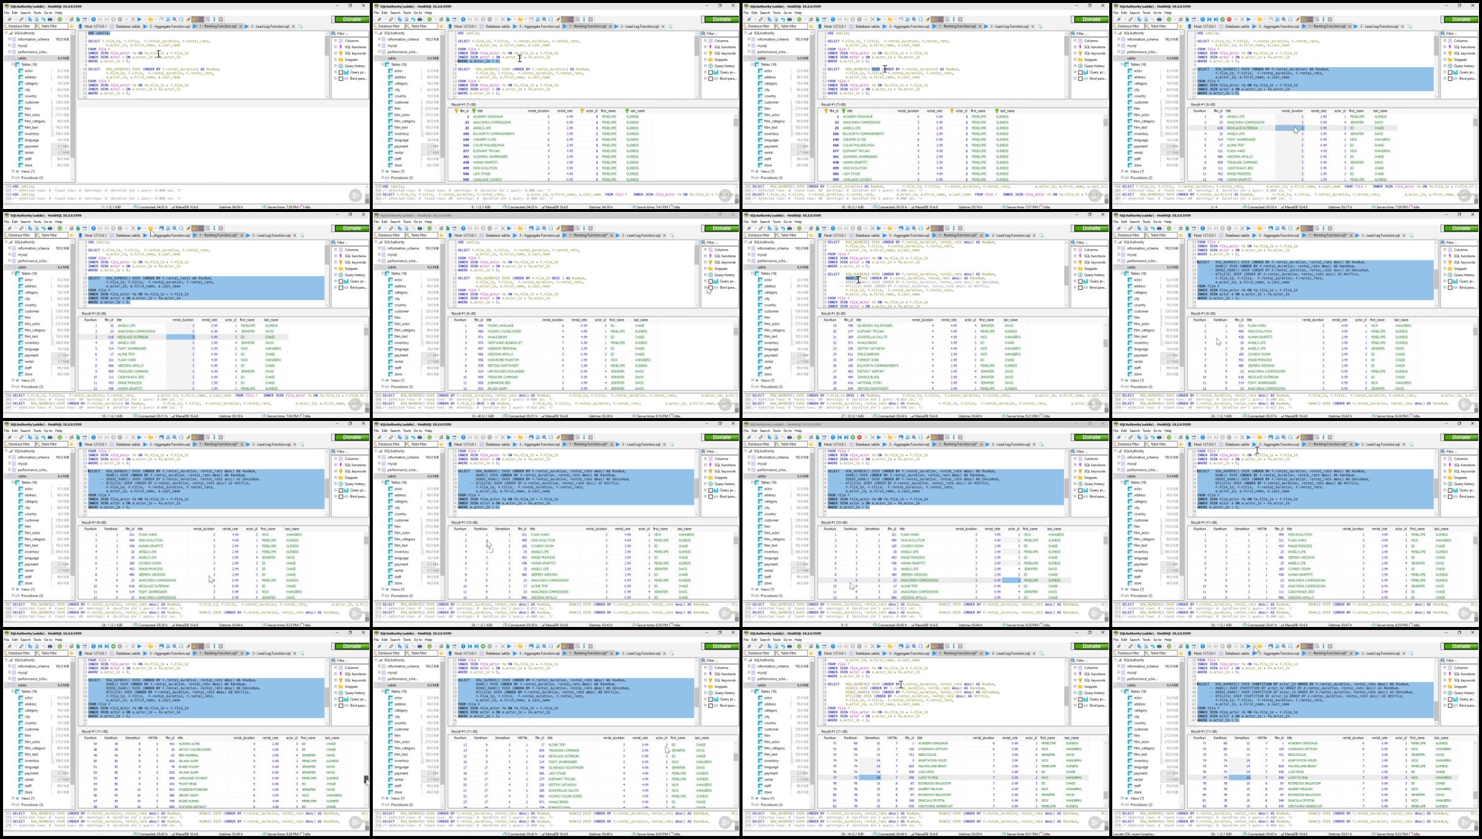Image resolution: width=1482 pixels, height=839 pixels.
Task: Switch to Lead Lag Function.sql tab, top-left window
Action: click(270, 26)
